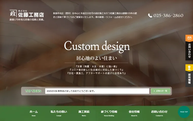This screenshot has width=193, height=121.
Task: Click the 居心地のよい住まい subtitle
Action: pos(96,58)
